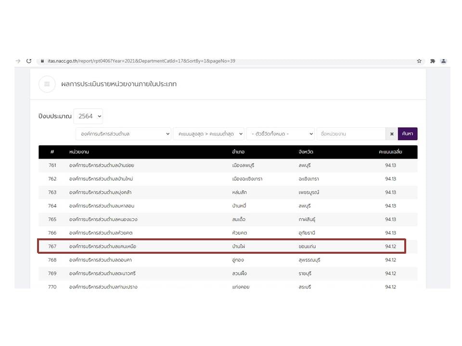Open the ตัวชี้วัดทั้งหมด indicator dropdown
The height and width of the screenshot is (346, 462).
280,134
